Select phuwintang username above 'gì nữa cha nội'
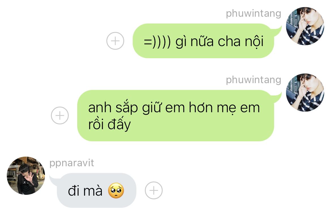 click(253, 14)
